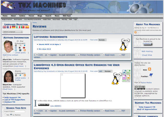Click the 'Real-time contact' link
164x117 pixels.
click(x=10, y=55)
